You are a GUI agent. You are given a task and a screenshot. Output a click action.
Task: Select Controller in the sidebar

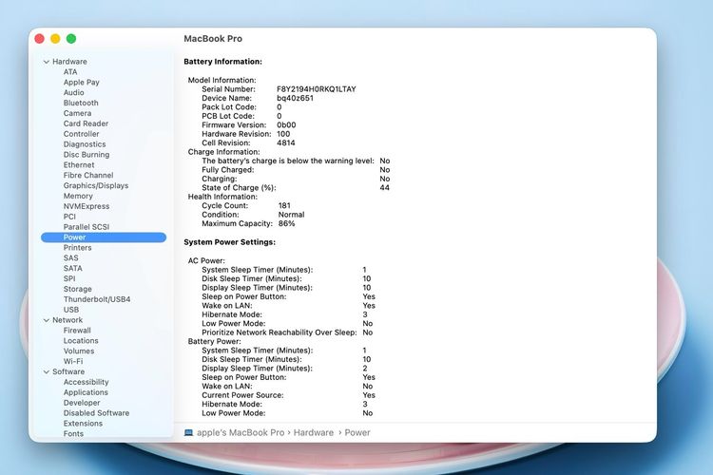(82, 134)
